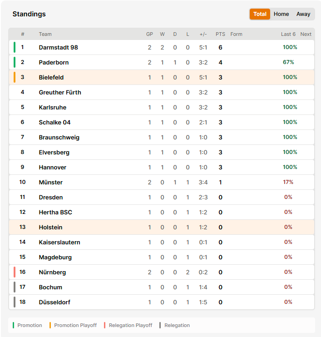Select the Total standings tab
Screen dimensions: 321x337
tap(260, 14)
